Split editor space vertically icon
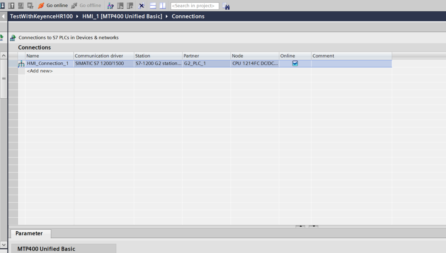Image resolution: width=446 pixels, height=253 pixels. pyautogui.click(x=163, y=6)
